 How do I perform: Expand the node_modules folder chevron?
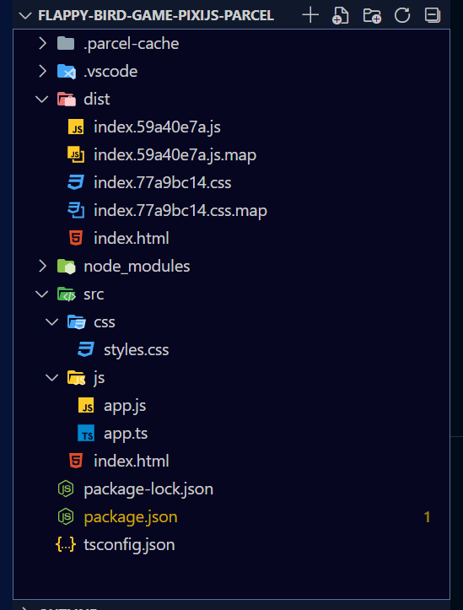tap(42, 267)
